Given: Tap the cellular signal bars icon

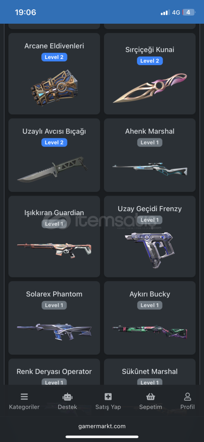Looking at the screenshot, I should coord(165,13).
